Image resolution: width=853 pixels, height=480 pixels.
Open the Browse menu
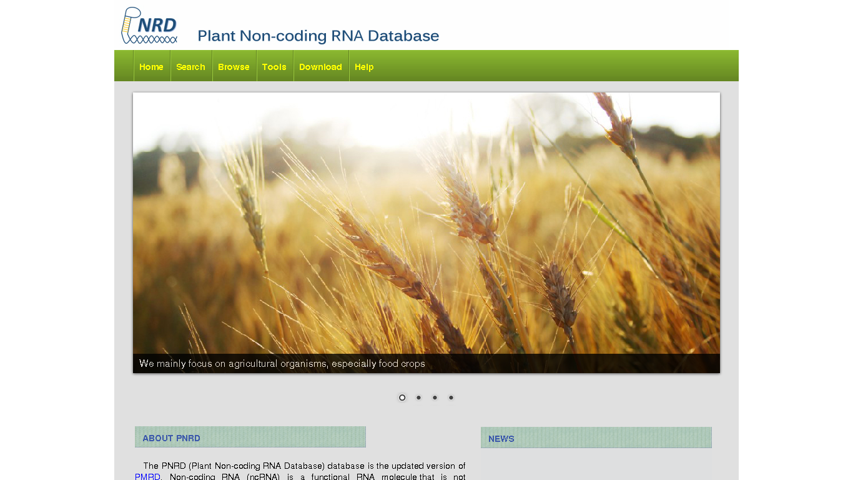(234, 67)
